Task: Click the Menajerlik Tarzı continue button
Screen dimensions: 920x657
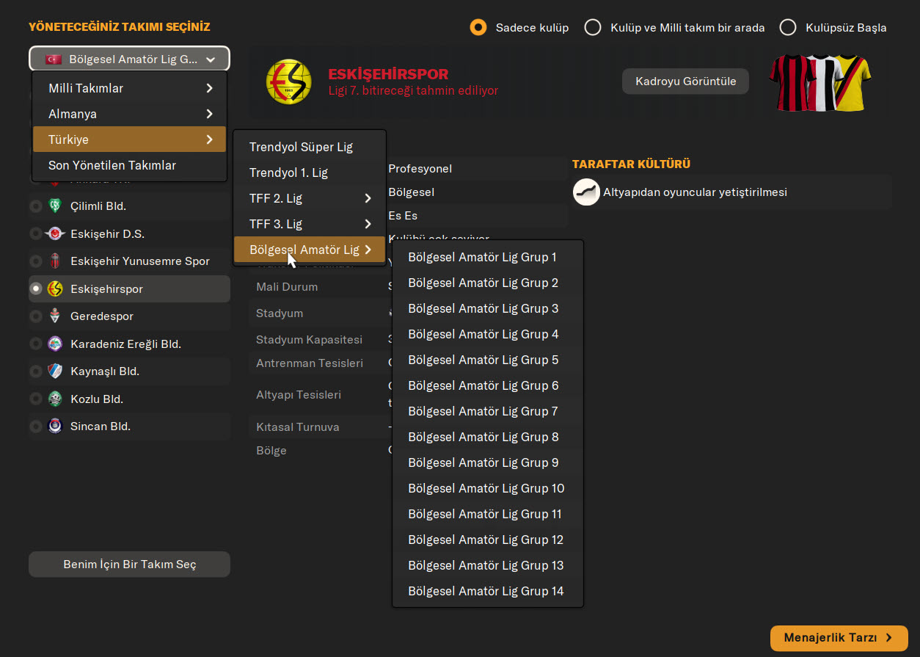Action: pos(839,638)
